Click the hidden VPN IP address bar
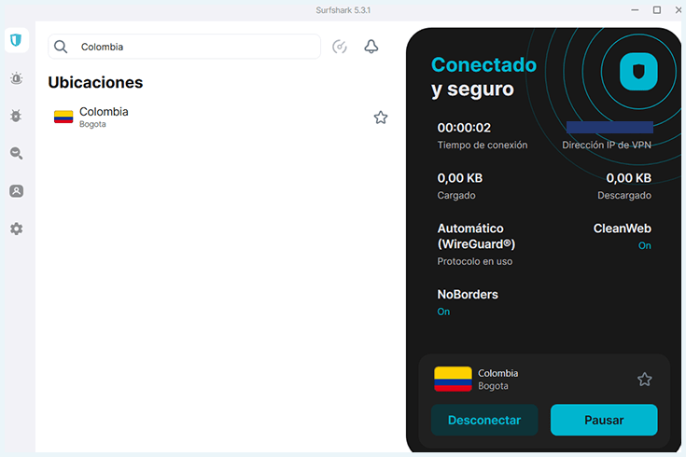 coord(609,127)
